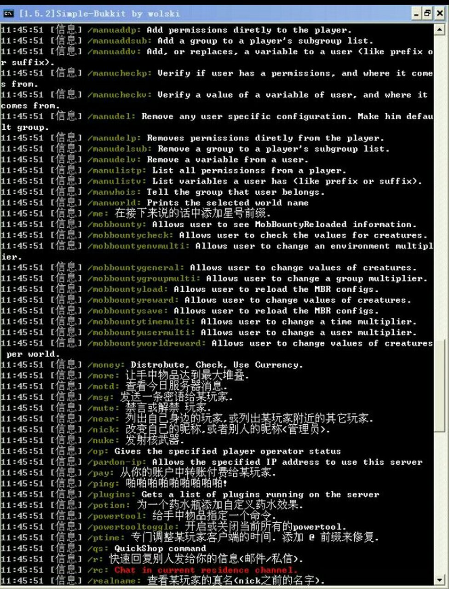Minimize the Simple-Bukkit console window
Screen dimensions: 449x589
[416, 13]
